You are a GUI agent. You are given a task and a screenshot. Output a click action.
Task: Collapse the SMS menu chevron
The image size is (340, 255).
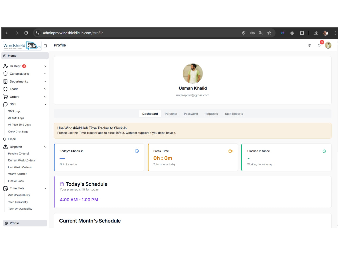coord(45,104)
